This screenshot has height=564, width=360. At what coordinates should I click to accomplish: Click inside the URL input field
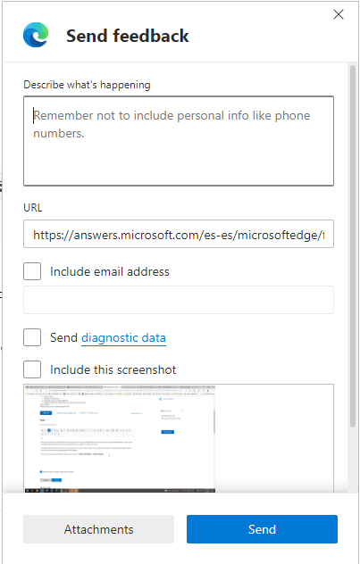tap(179, 234)
